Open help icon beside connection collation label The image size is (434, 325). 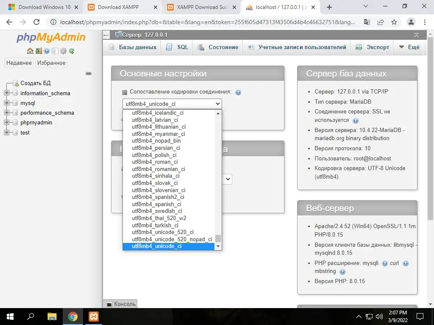tap(238, 92)
